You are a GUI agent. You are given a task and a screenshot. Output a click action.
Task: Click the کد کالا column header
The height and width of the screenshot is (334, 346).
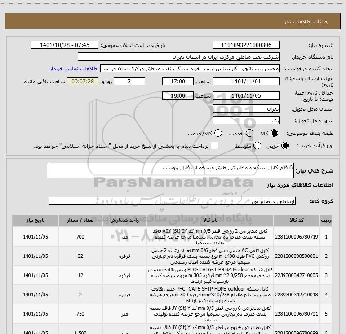coord(297,221)
